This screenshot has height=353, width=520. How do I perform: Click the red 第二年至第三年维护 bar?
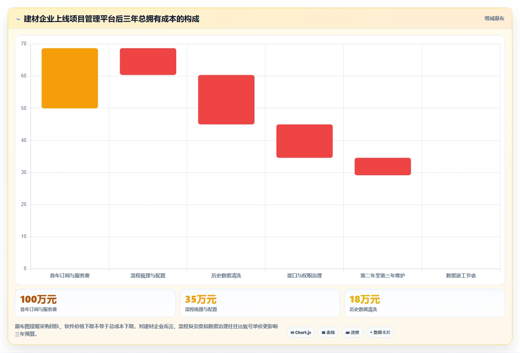(383, 166)
